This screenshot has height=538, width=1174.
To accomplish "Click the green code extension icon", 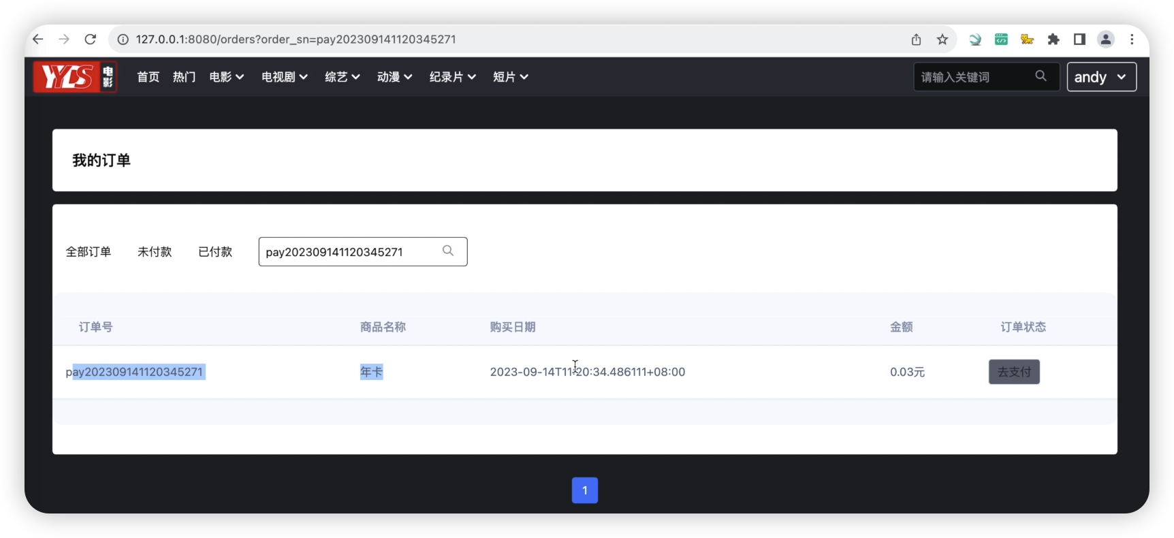I will pos(1001,39).
